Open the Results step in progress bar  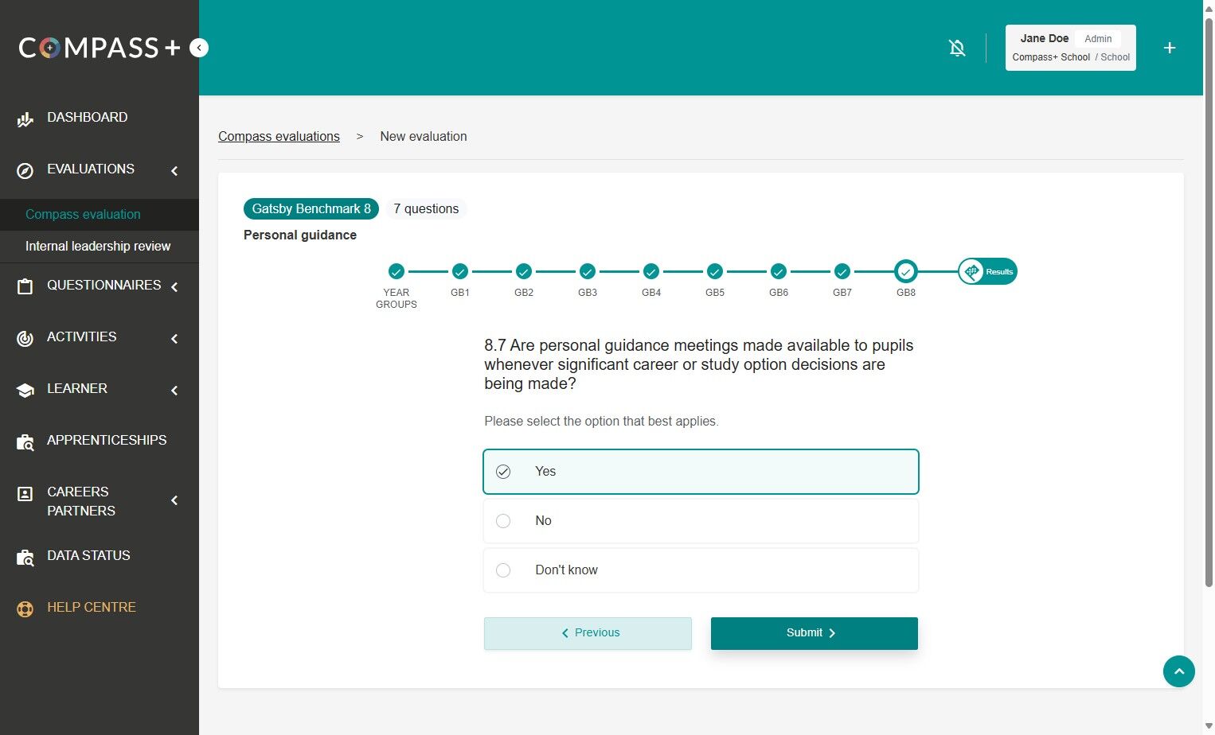[x=987, y=271]
